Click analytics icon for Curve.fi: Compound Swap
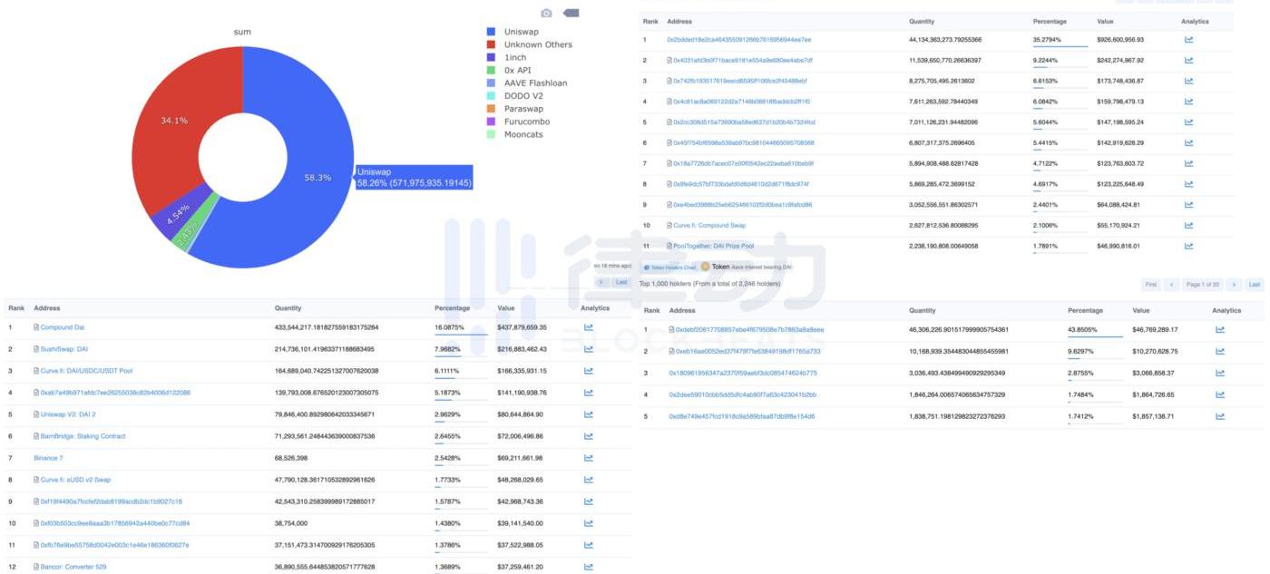 pos(1188,225)
